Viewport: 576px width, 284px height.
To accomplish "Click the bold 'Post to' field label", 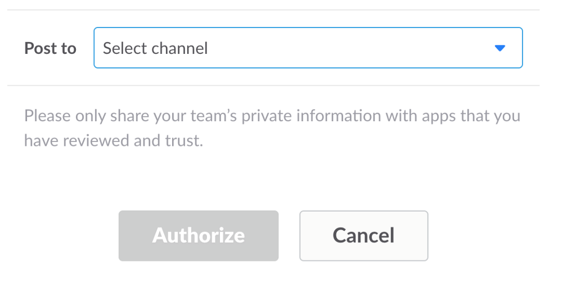I will [50, 48].
